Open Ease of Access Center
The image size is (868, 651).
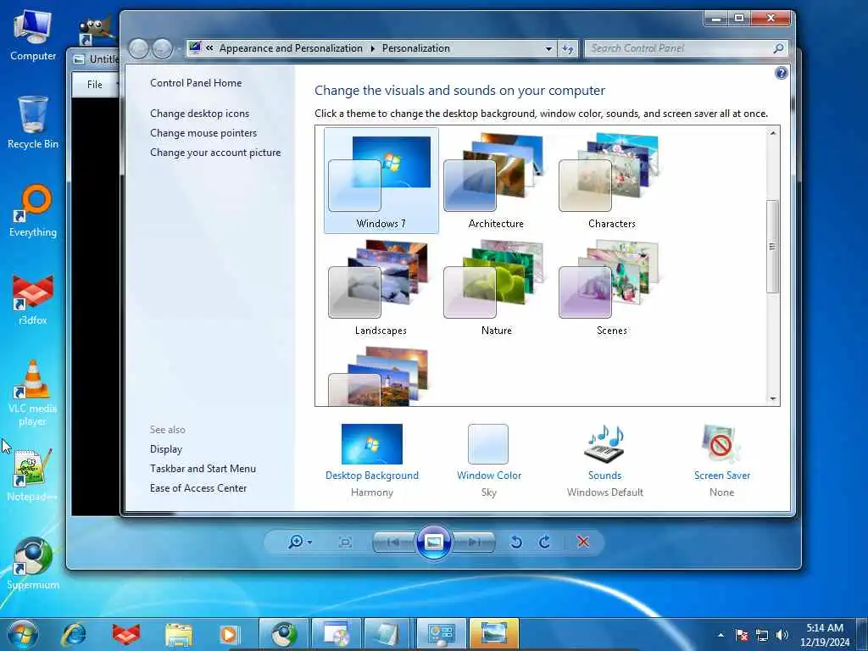coord(198,487)
